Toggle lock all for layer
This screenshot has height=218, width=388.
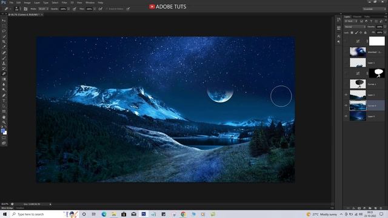(365, 33)
